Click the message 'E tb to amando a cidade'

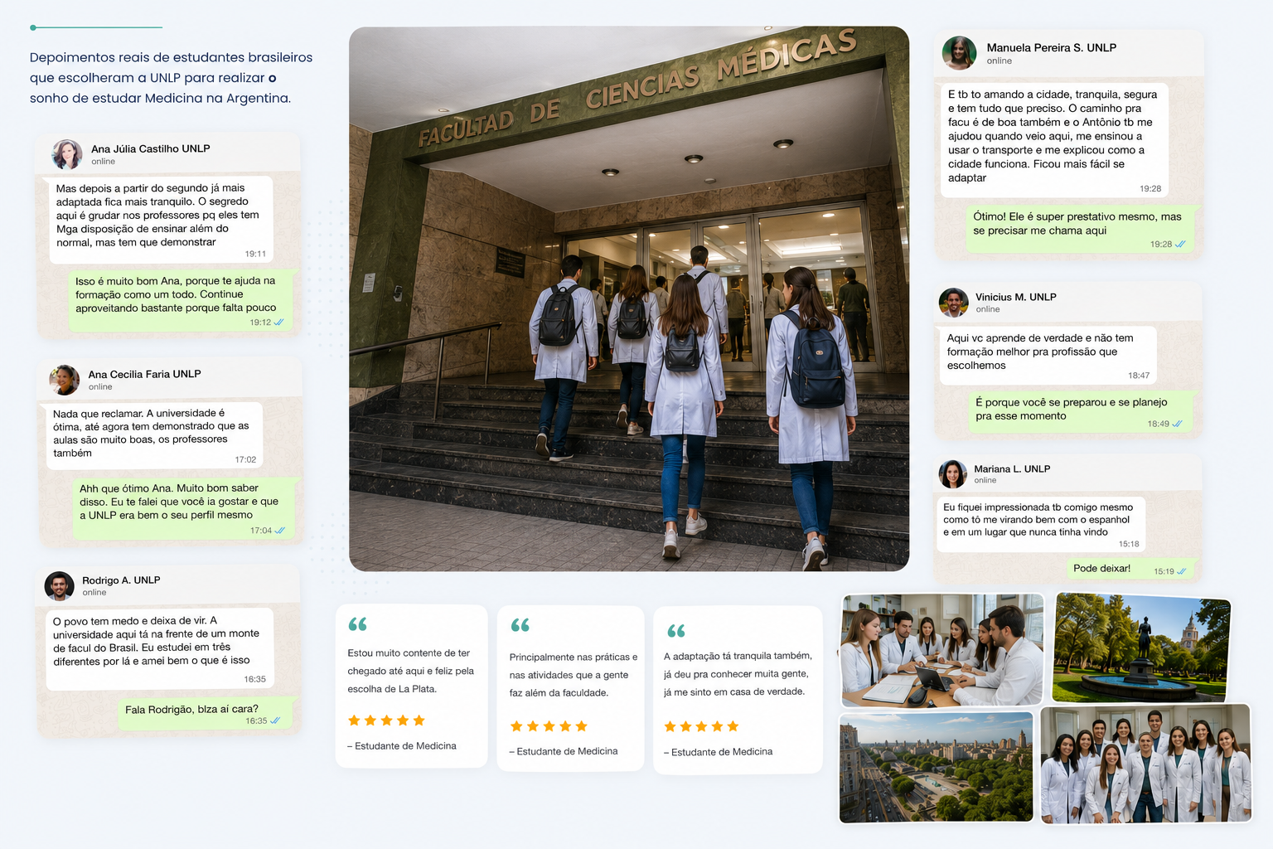1054,140
